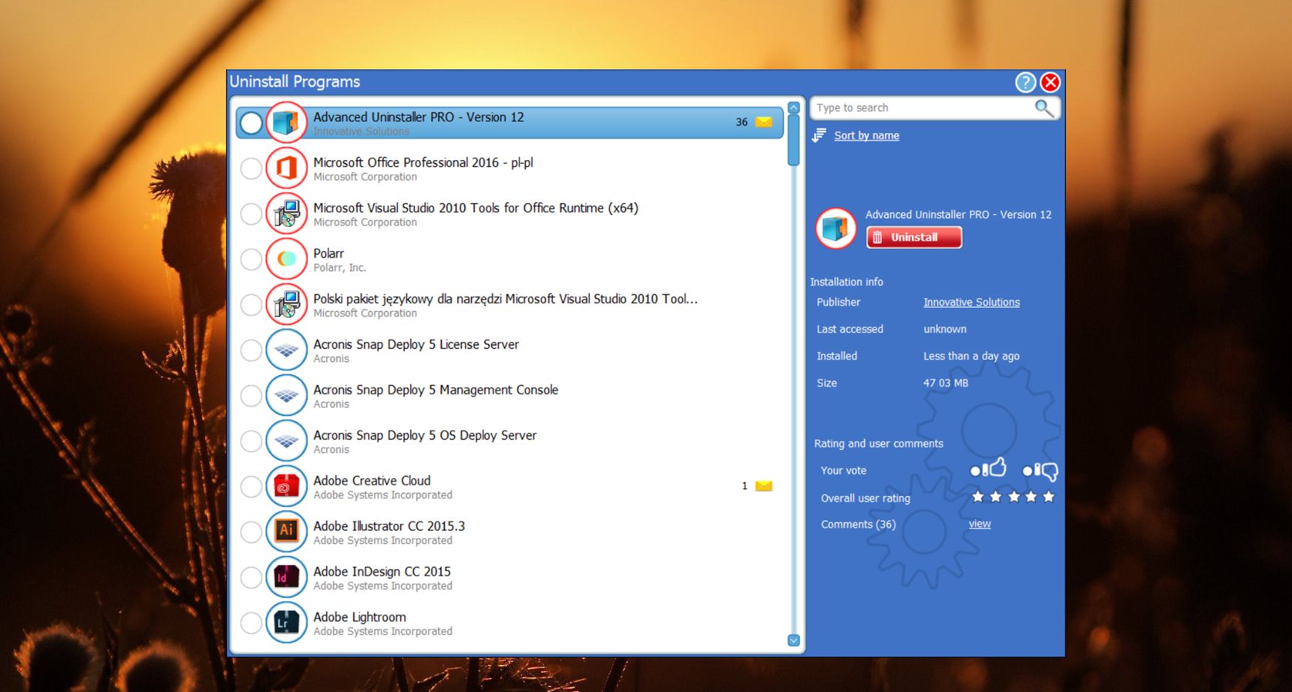
Task: Select the radio button for Microsoft Office Professional 2016
Action: [x=251, y=168]
